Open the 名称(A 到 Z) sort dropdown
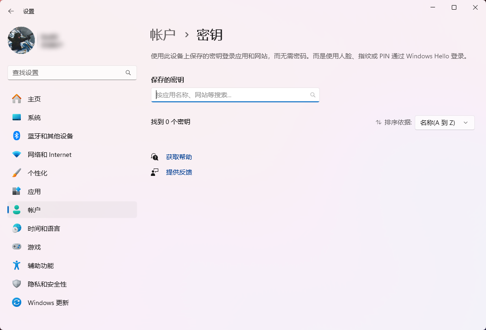486x330 pixels. tap(444, 123)
